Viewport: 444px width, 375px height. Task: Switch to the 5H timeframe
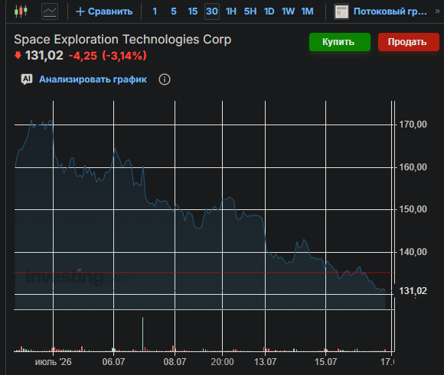click(250, 11)
